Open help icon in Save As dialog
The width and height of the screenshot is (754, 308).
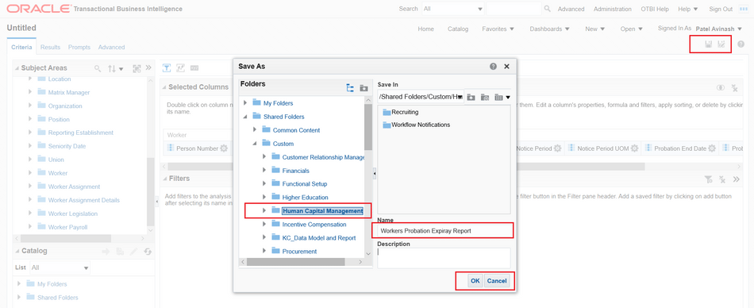[x=494, y=67]
